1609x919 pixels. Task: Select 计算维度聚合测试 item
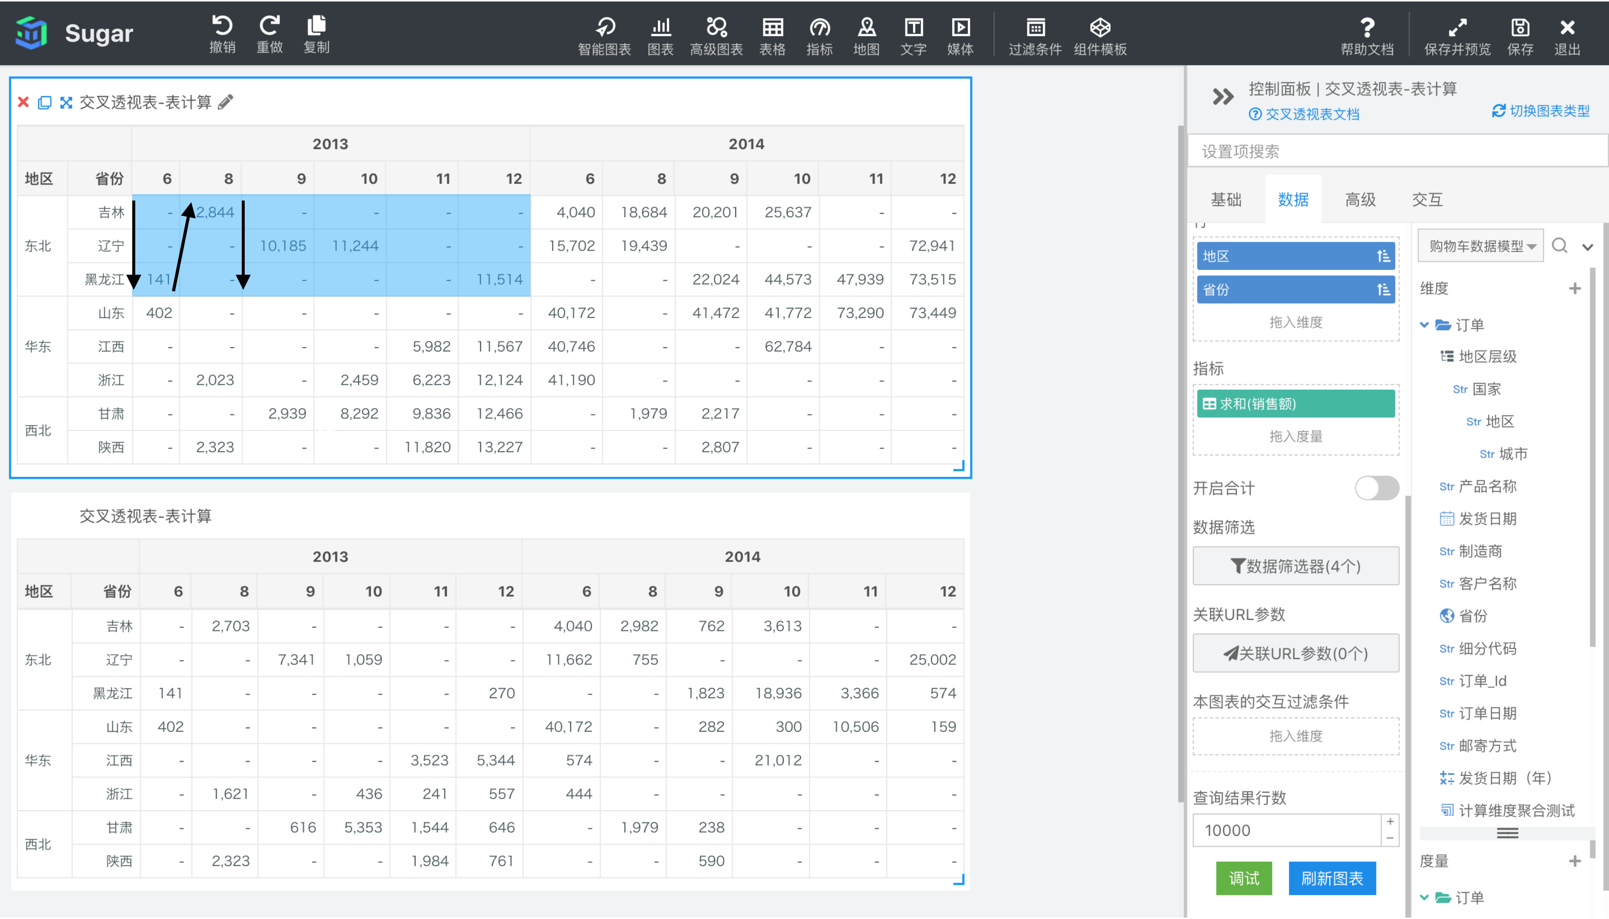pos(1507,811)
